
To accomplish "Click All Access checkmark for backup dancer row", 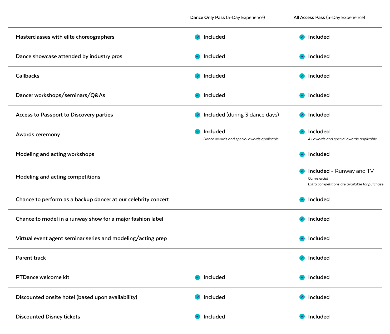I will 302,200.
